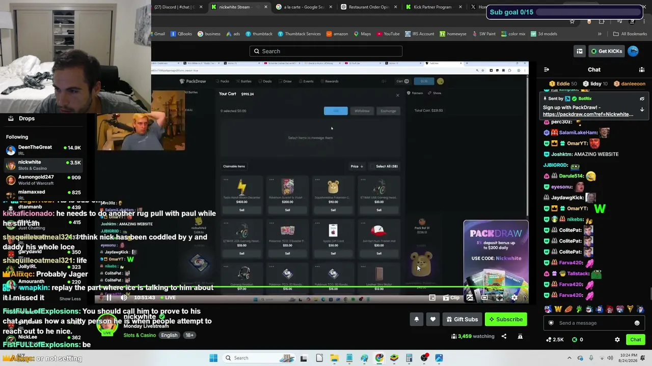Turn on notifications bell for nickwhite
Viewport: 652px width, 366px height.
point(416,319)
